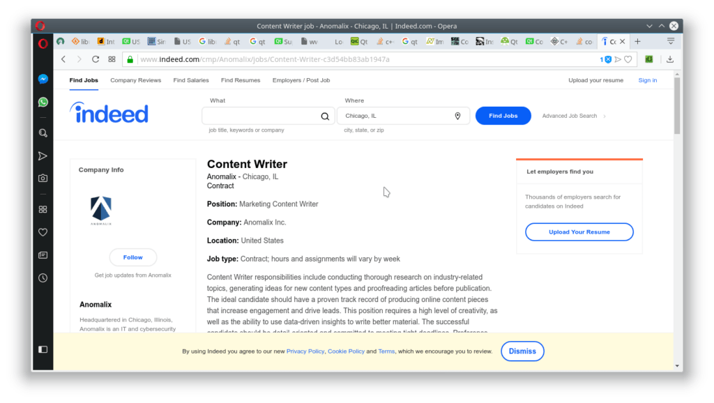Select the Find Salaries menu item
This screenshot has width=714, height=403.
[191, 80]
